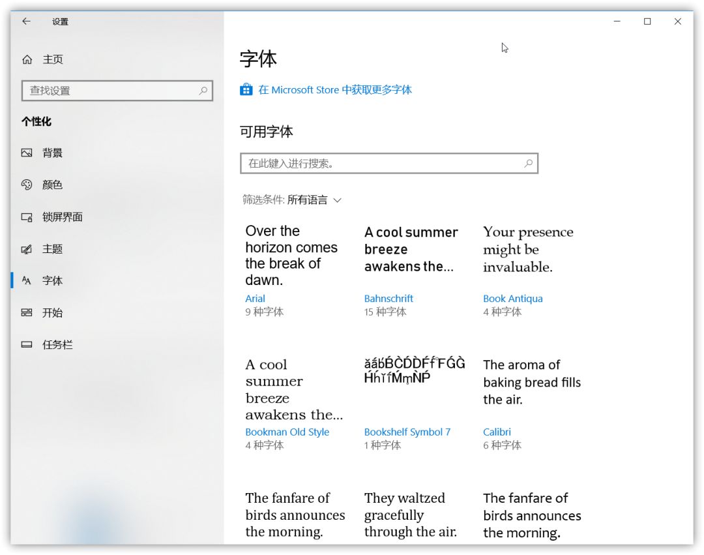Select the 字体 font icon
The image size is (704, 555).
point(27,280)
